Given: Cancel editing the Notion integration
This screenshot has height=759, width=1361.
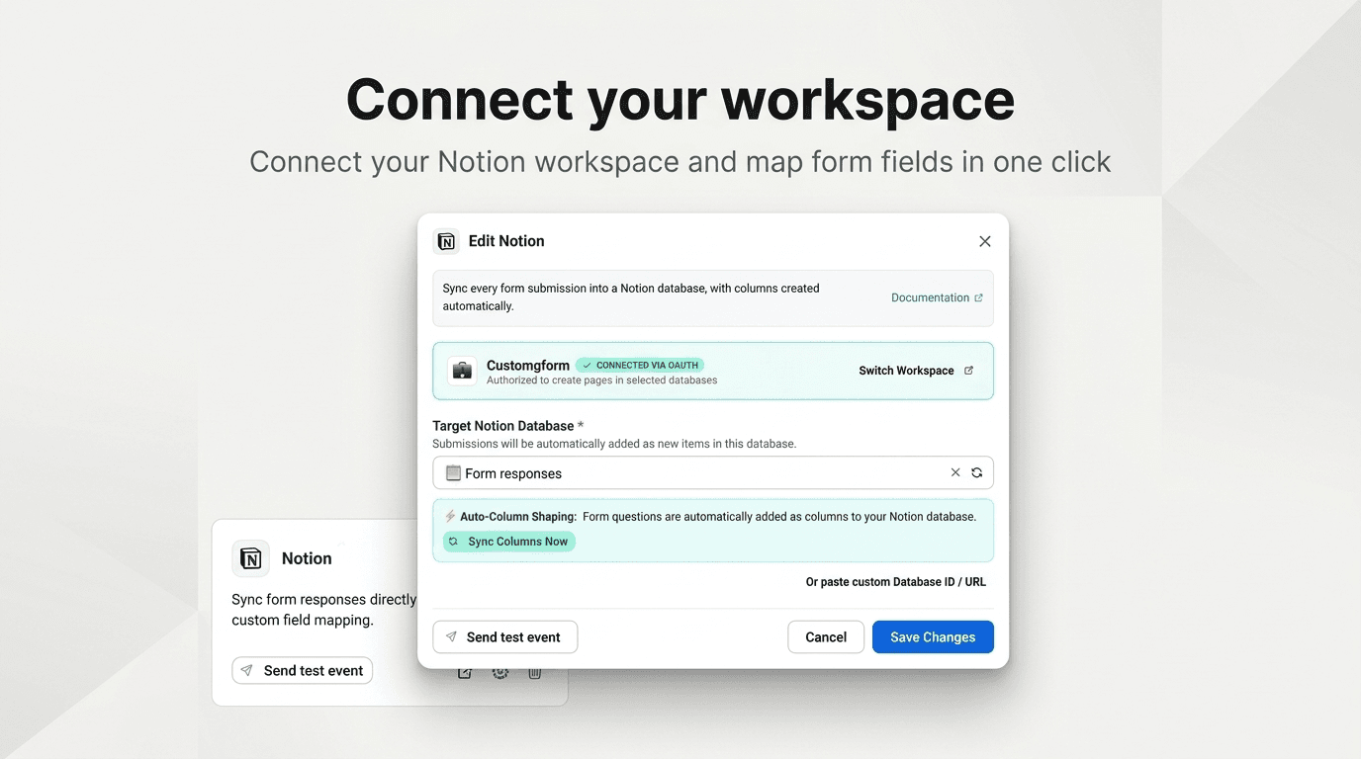Looking at the screenshot, I should tap(826, 637).
